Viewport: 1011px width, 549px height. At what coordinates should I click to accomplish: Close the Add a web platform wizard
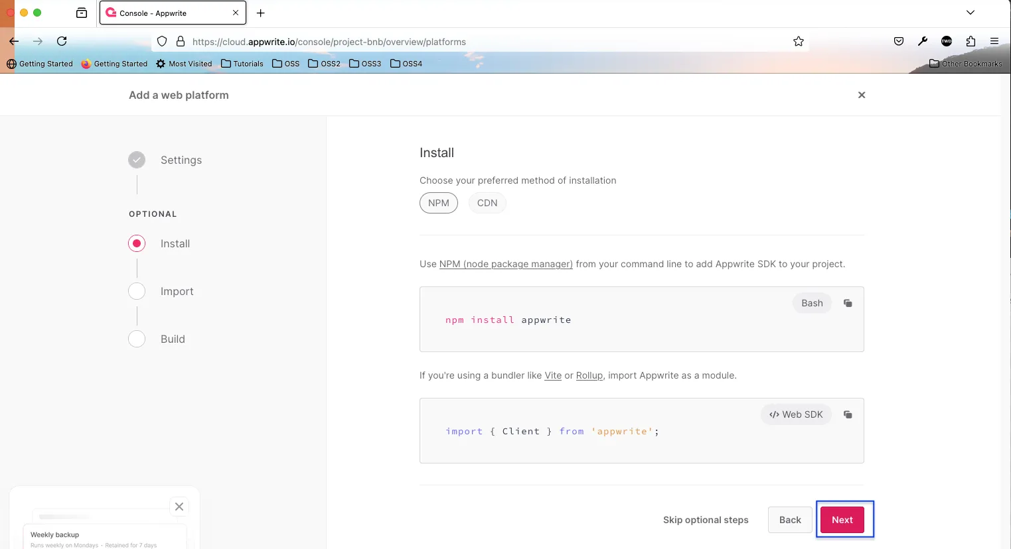tap(862, 95)
